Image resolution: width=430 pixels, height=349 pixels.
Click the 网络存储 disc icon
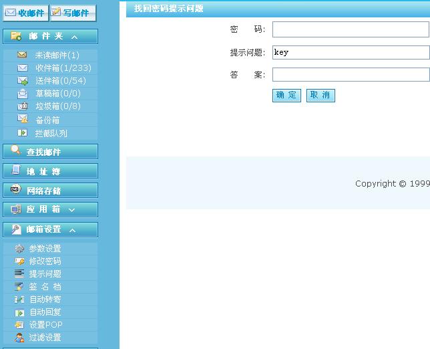15,189
